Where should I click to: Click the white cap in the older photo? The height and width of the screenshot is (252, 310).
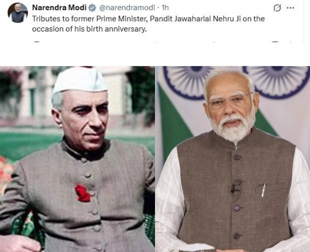(x=80, y=81)
